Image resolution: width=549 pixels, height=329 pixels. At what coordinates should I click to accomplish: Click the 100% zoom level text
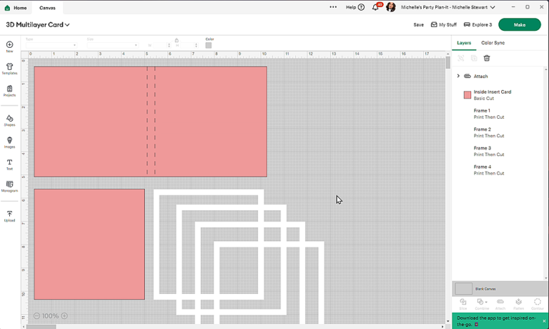(51, 315)
